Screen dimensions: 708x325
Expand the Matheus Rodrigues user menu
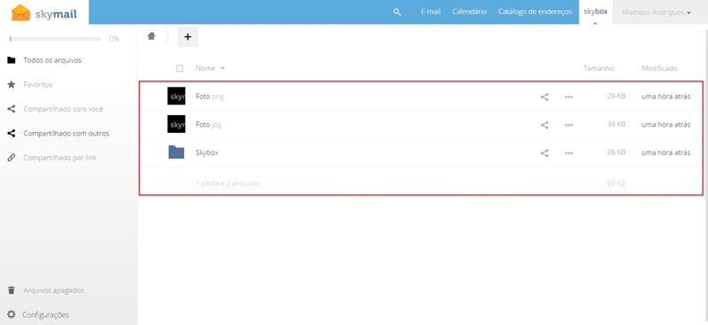[x=657, y=12]
